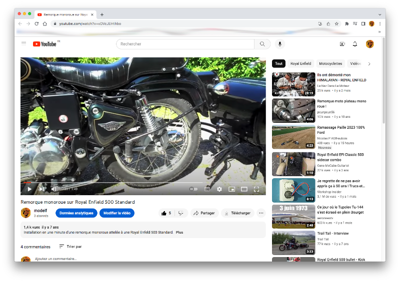Image resolution: width=400 pixels, height=282 pixels.
Task: Start voice search with the microphone
Action: [279, 44]
